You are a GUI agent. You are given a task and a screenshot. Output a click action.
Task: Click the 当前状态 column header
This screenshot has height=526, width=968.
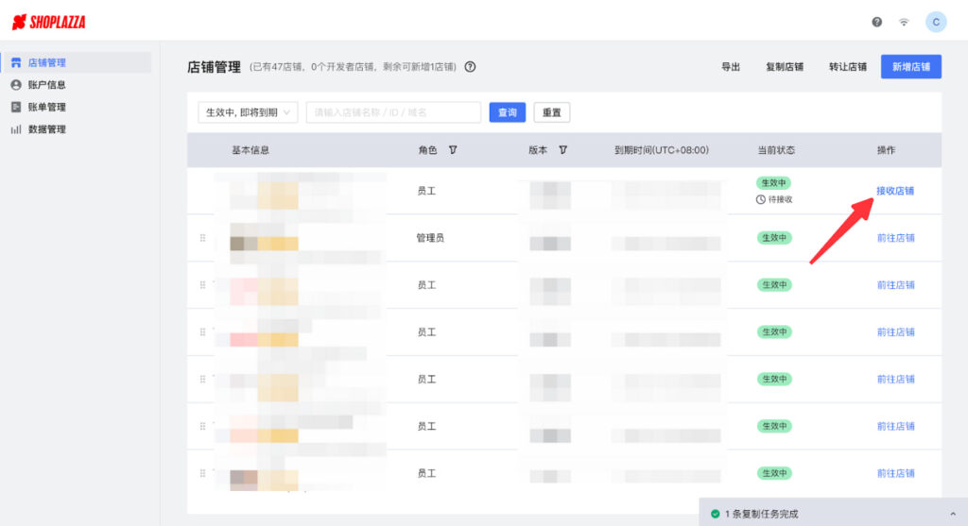coord(776,150)
